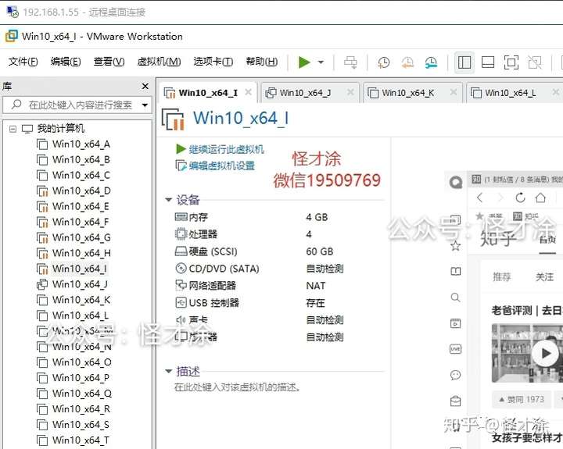
Task: Select Win10_x64_R in the library
Action: 81,409
